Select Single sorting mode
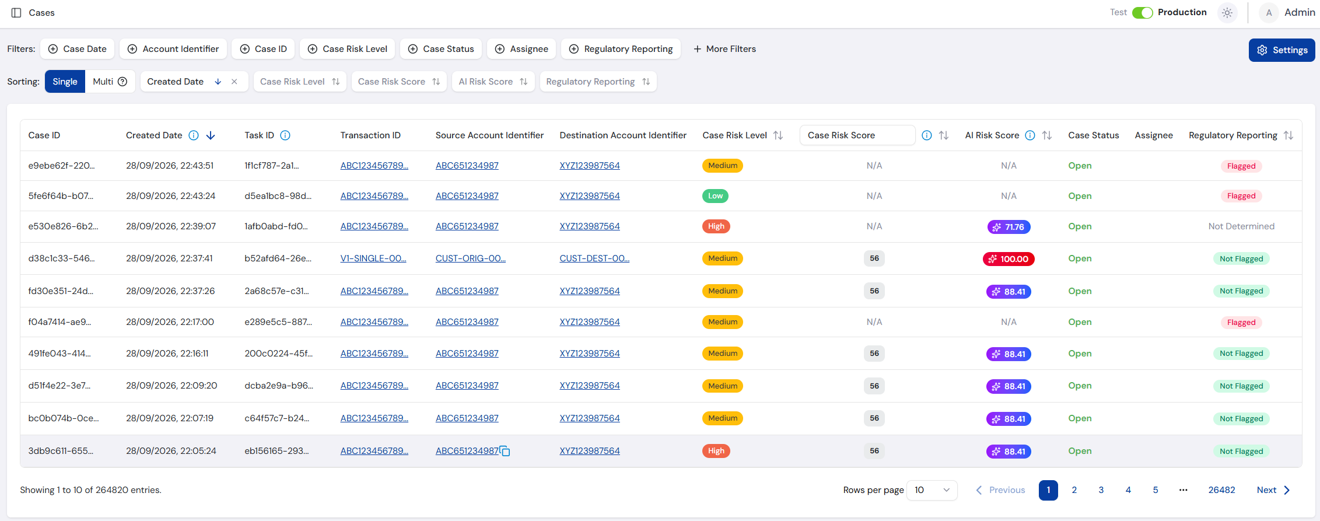The height and width of the screenshot is (521, 1320). pyautogui.click(x=65, y=82)
